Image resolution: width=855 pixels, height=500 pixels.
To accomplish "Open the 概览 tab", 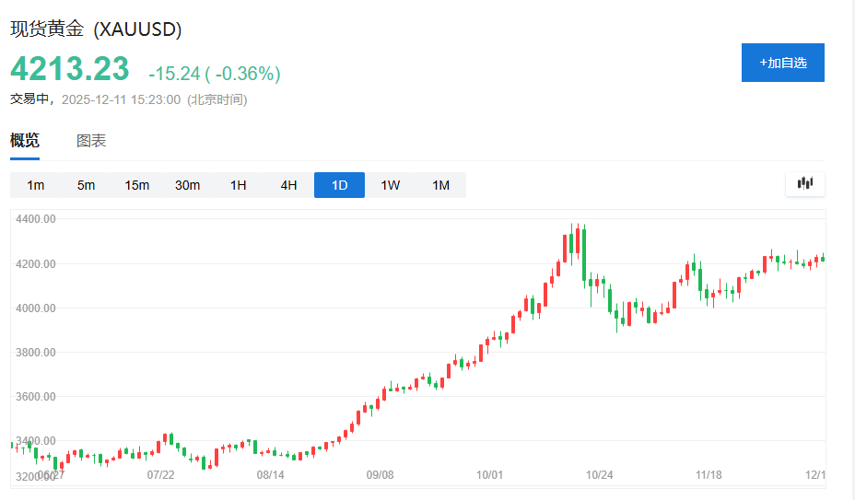I will (25, 141).
